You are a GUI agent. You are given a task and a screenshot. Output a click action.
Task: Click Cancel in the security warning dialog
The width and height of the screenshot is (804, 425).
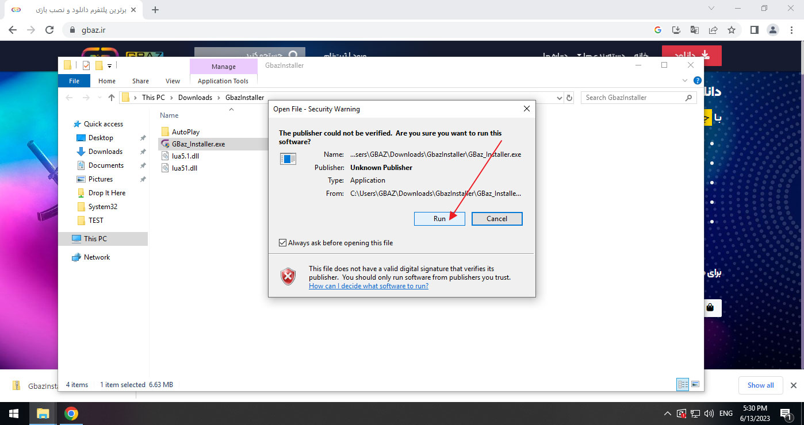click(x=497, y=219)
